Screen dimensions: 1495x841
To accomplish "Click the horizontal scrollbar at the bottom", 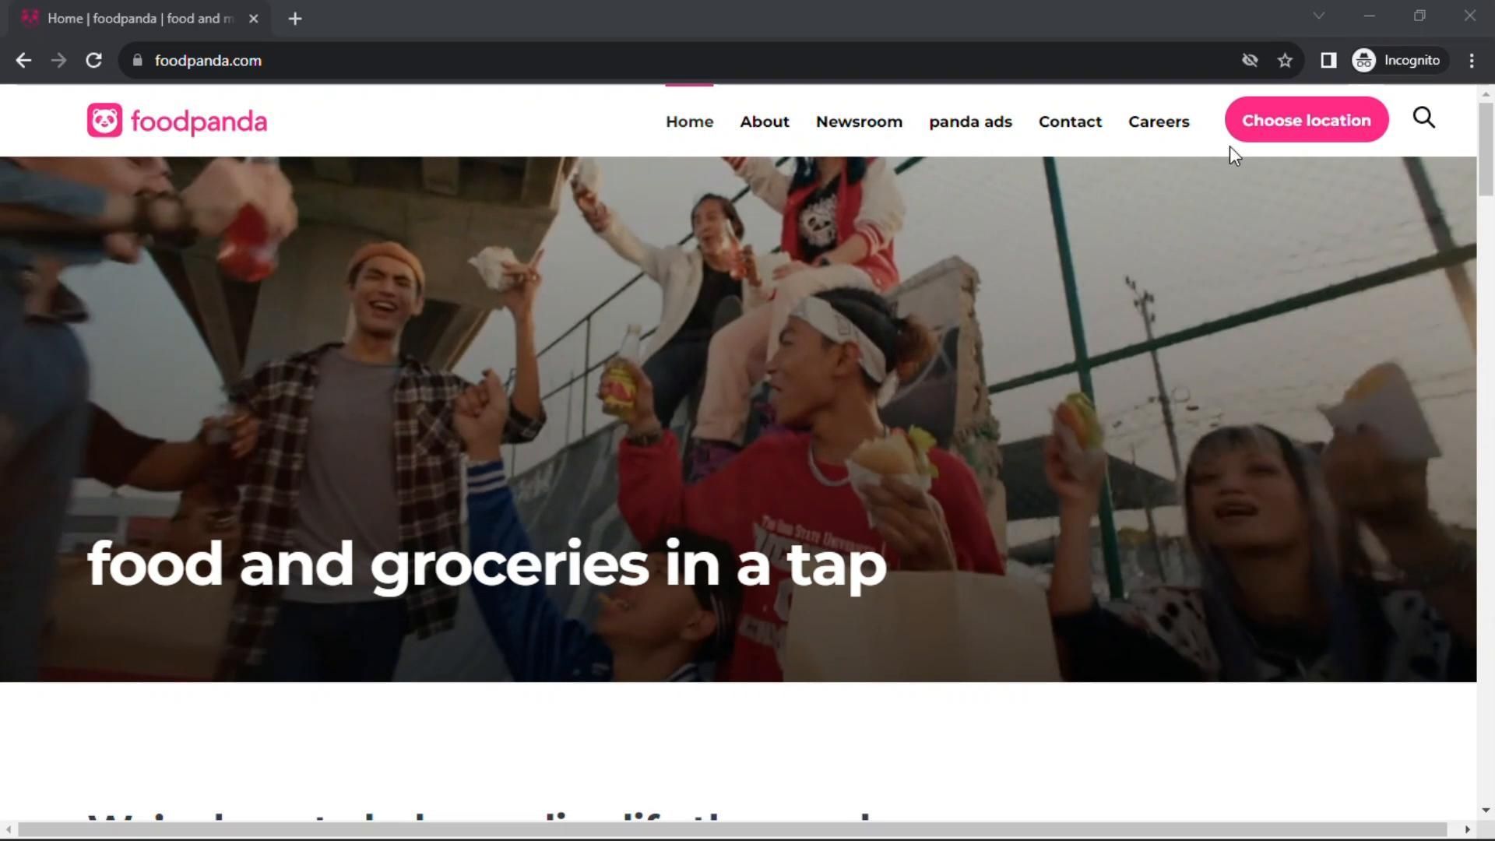I will pyautogui.click(x=732, y=830).
